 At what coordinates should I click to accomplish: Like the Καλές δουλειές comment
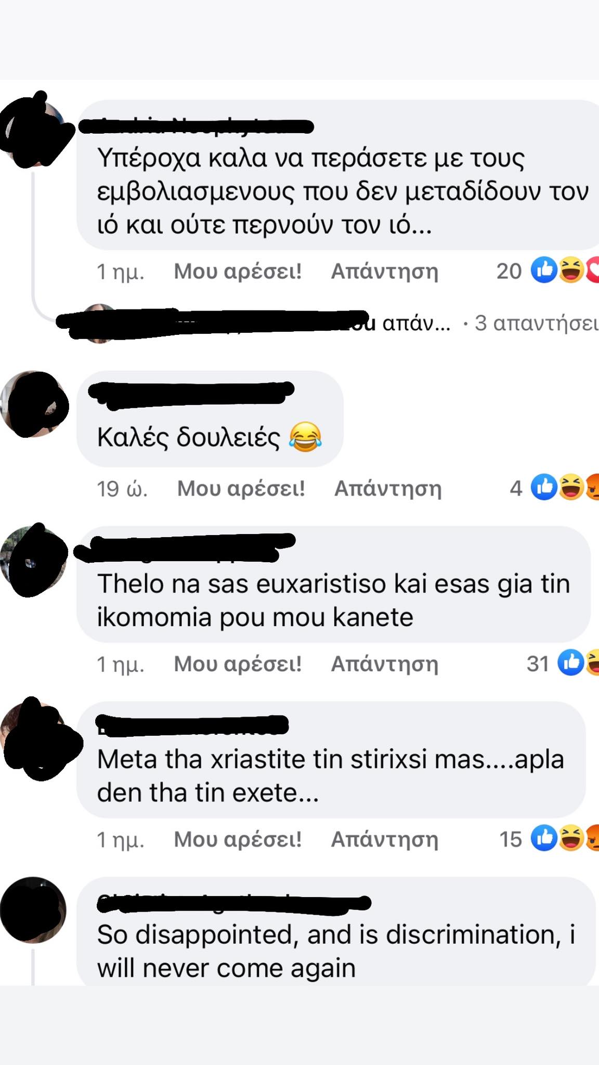(x=241, y=488)
